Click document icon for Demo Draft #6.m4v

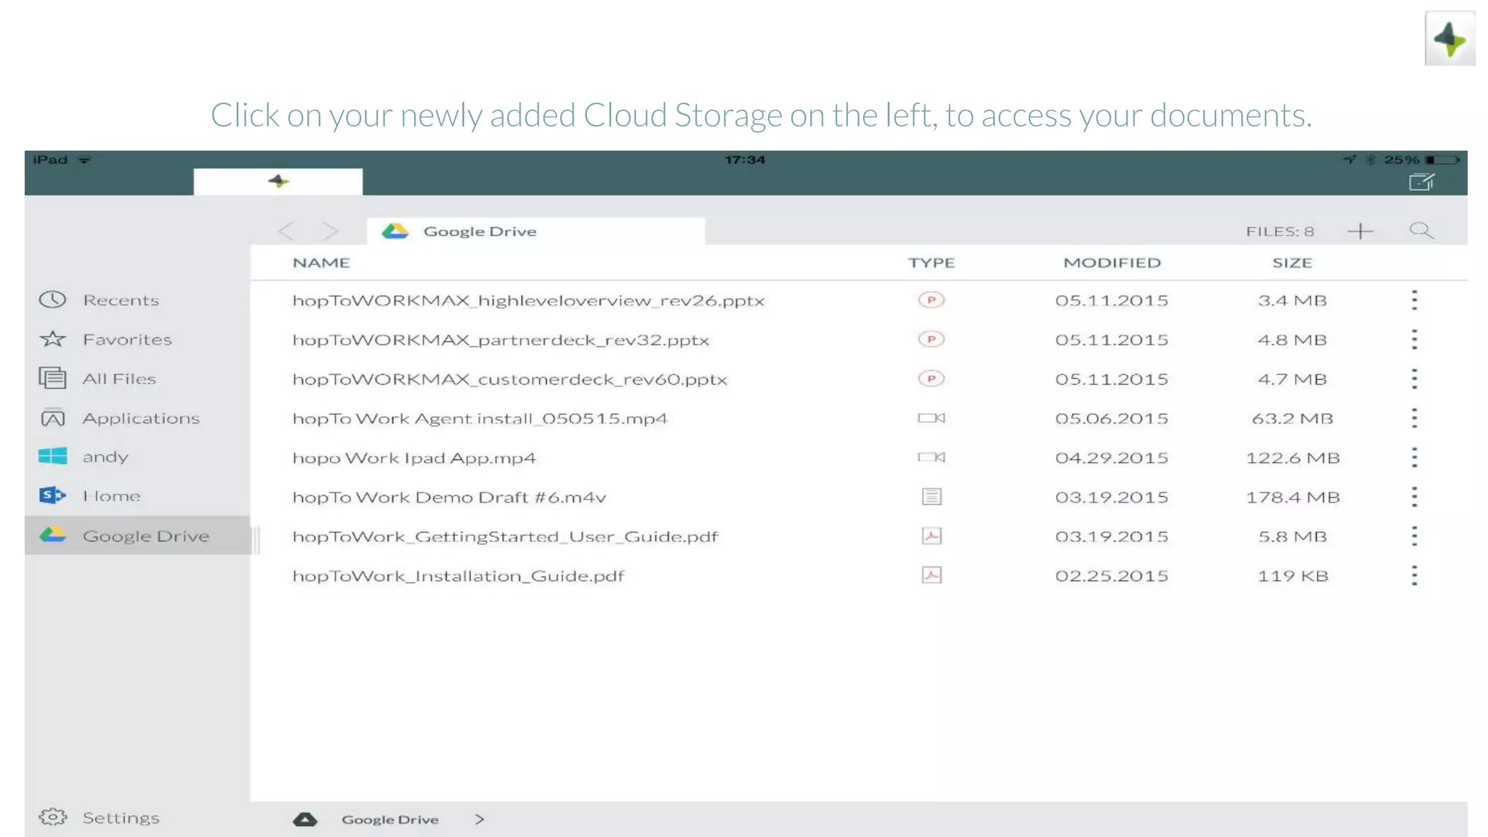(x=931, y=497)
